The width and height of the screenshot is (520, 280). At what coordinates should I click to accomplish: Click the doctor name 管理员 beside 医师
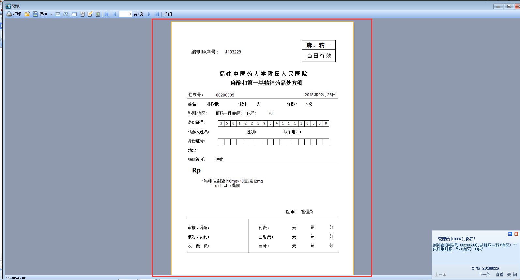pyautogui.click(x=307, y=212)
